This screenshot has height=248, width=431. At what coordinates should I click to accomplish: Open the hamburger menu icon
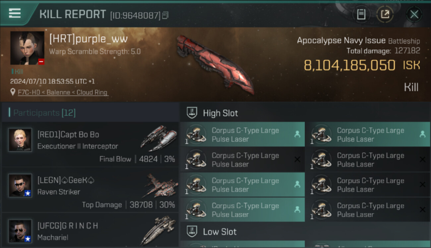(15, 13)
